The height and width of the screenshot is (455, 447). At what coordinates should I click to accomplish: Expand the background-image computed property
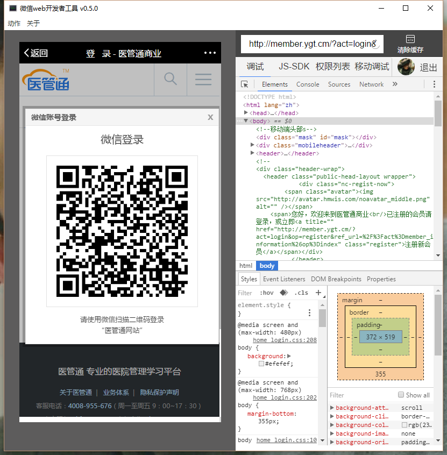pos(332,433)
